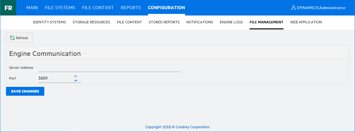Click the DYNAMICS\Administrator account name

(x=321, y=8)
